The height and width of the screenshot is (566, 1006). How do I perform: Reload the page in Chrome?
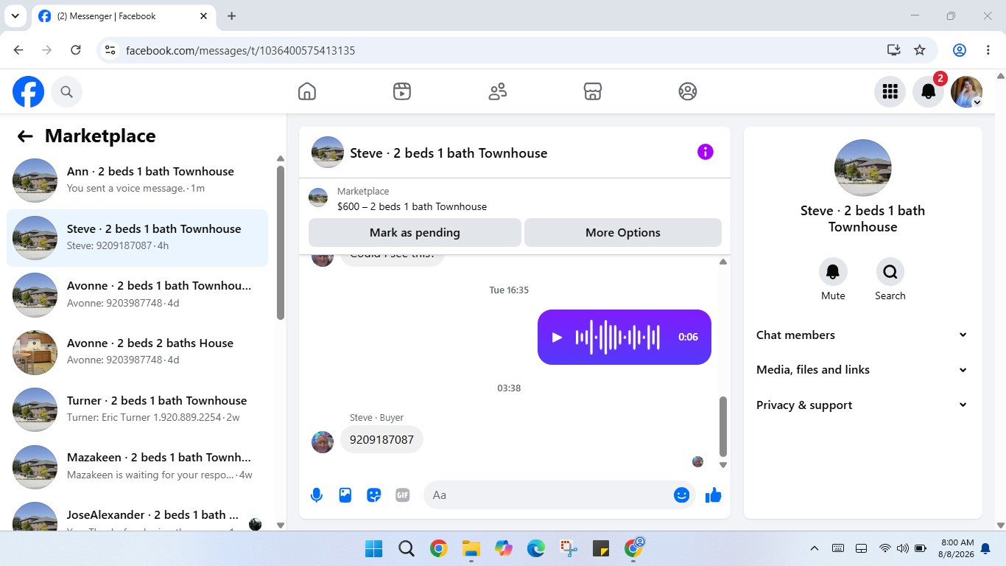(x=75, y=50)
